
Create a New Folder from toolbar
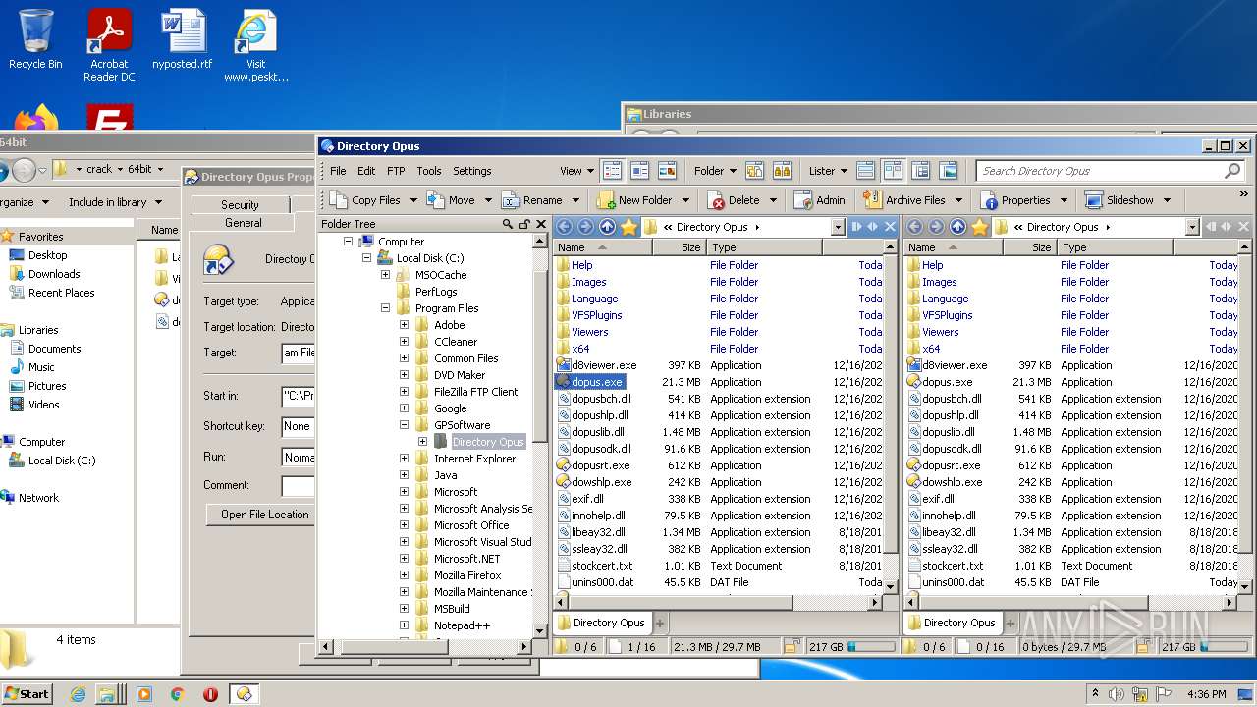[635, 200]
